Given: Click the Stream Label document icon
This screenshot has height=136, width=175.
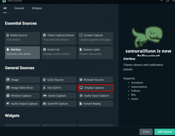Looking at the screenshot, I should pos(80,50).
